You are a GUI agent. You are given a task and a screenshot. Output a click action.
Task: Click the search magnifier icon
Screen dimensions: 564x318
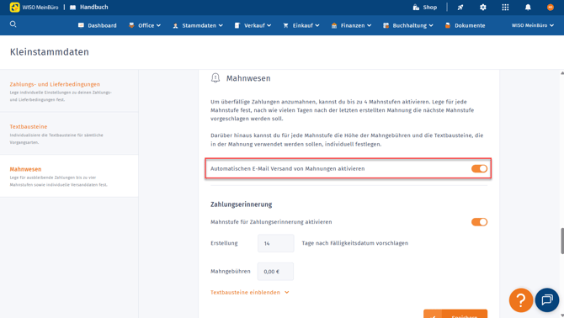click(13, 24)
